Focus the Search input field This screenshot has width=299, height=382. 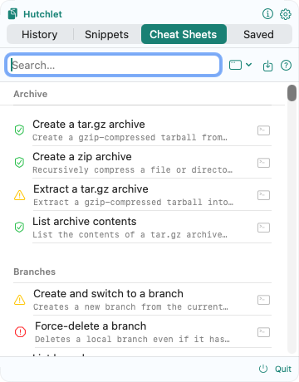pos(113,65)
